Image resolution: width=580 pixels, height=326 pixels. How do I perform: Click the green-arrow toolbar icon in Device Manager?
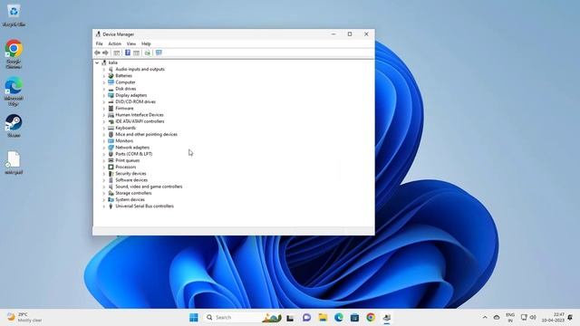pyautogui.click(x=148, y=53)
